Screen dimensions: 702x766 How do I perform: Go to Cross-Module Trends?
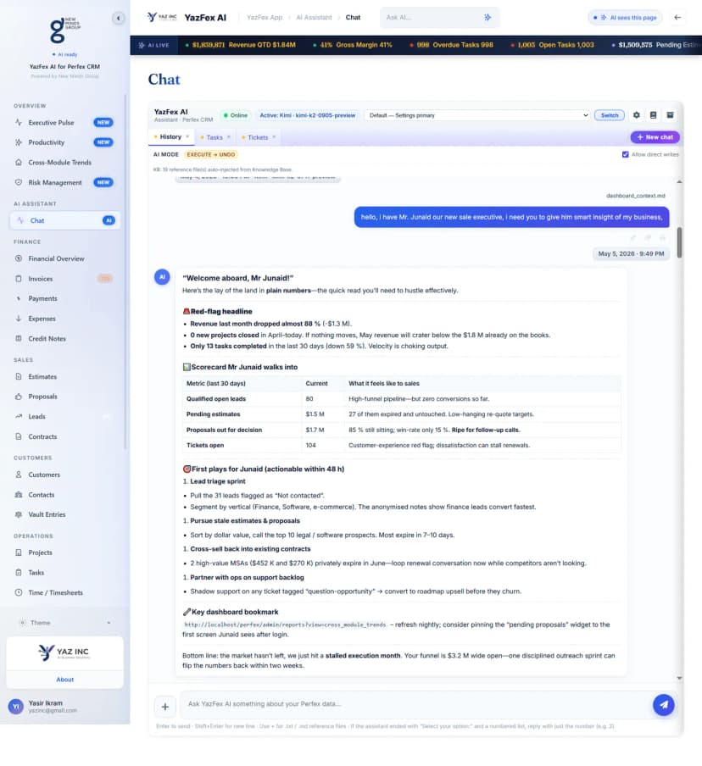pyautogui.click(x=64, y=163)
